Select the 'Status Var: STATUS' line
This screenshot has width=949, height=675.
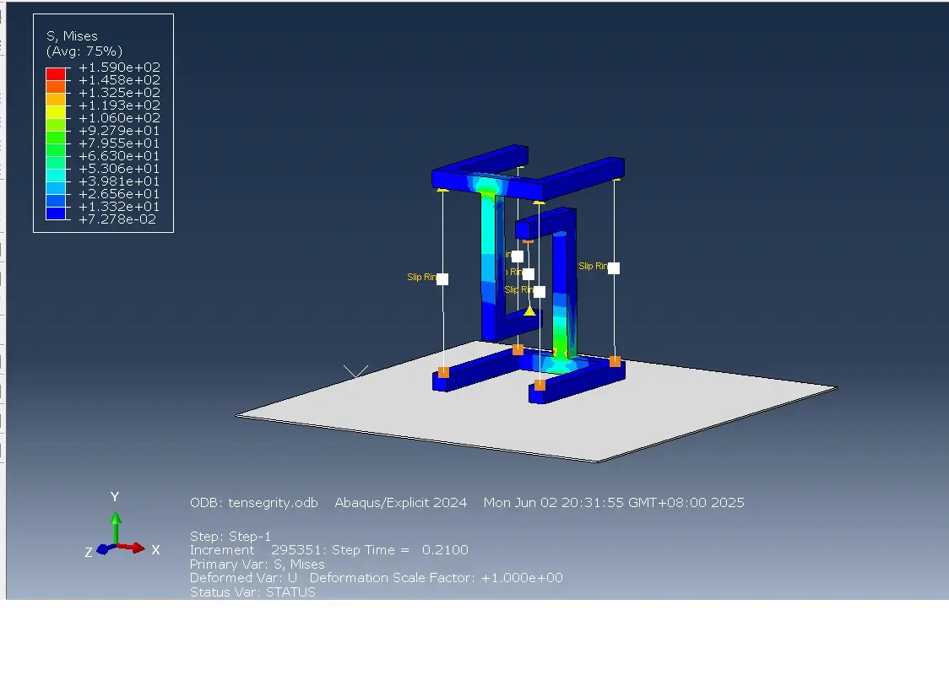click(x=252, y=592)
